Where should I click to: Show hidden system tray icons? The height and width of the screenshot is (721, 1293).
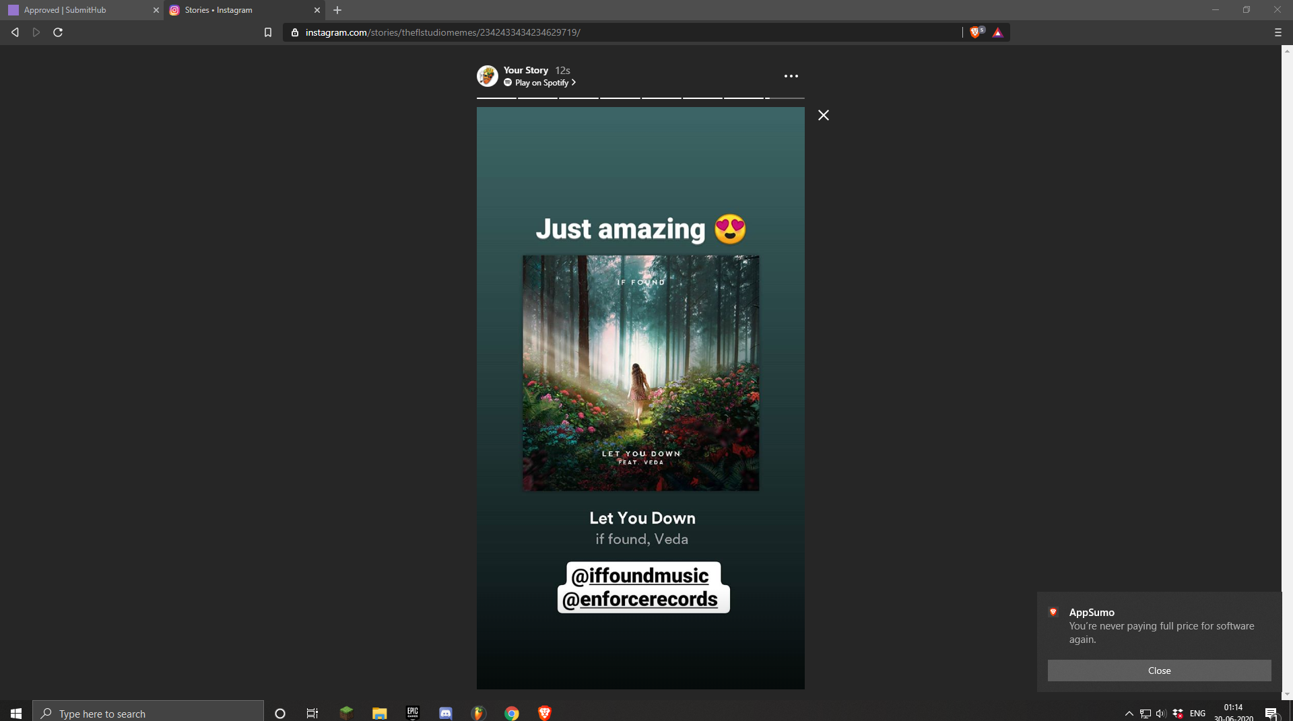[x=1129, y=714]
